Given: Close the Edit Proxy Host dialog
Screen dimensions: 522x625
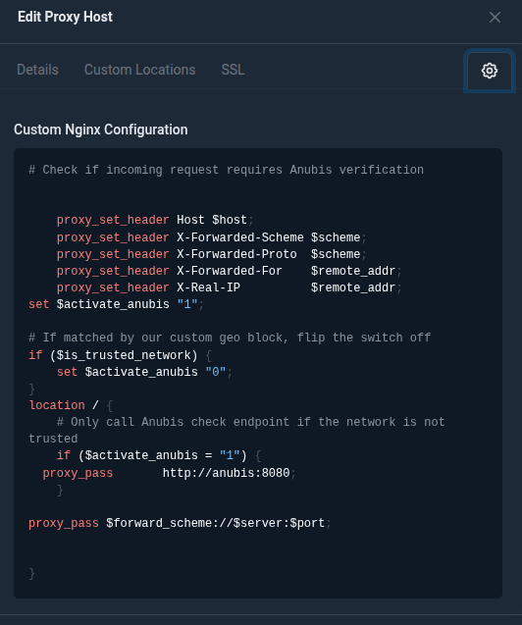Looking at the screenshot, I should tap(495, 17).
